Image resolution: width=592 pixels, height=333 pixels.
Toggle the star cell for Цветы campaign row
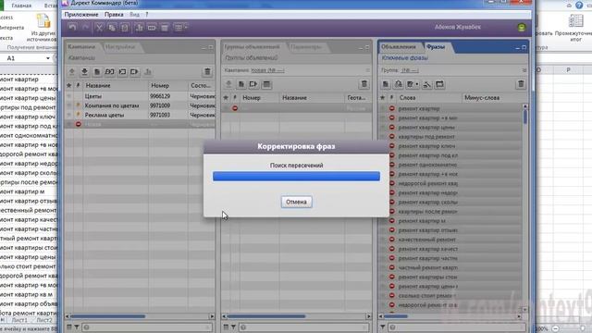coord(69,96)
